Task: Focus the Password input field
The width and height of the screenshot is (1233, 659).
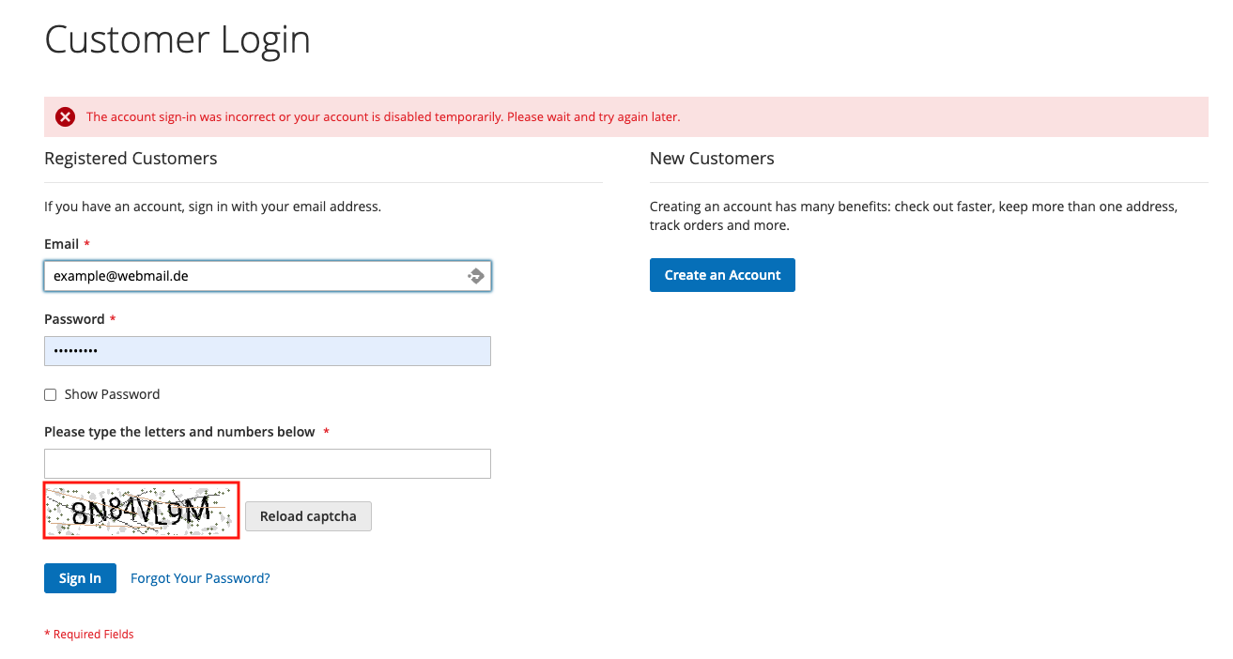Action: pos(268,351)
